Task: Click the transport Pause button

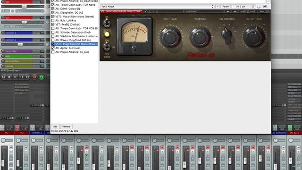Action: point(22,77)
